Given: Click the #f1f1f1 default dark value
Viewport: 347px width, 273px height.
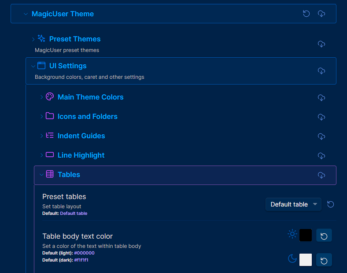Looking at the screenshot, I should pyautogui.click(x=81, y=260).
